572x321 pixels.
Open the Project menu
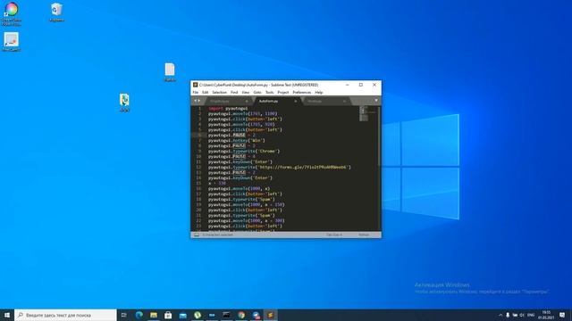(283, 93)
